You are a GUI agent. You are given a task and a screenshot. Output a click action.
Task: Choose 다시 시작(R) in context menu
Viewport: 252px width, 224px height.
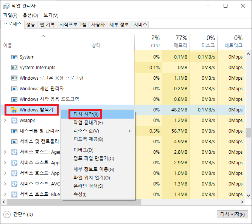(98, 114)
